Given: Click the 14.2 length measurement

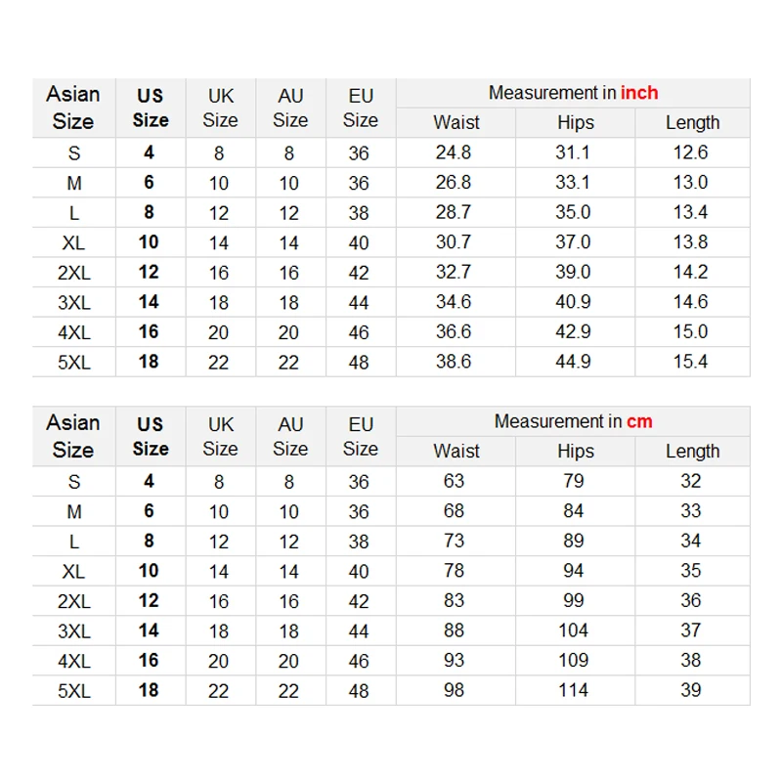Looking at the screenshot, I should coord(690,272).
